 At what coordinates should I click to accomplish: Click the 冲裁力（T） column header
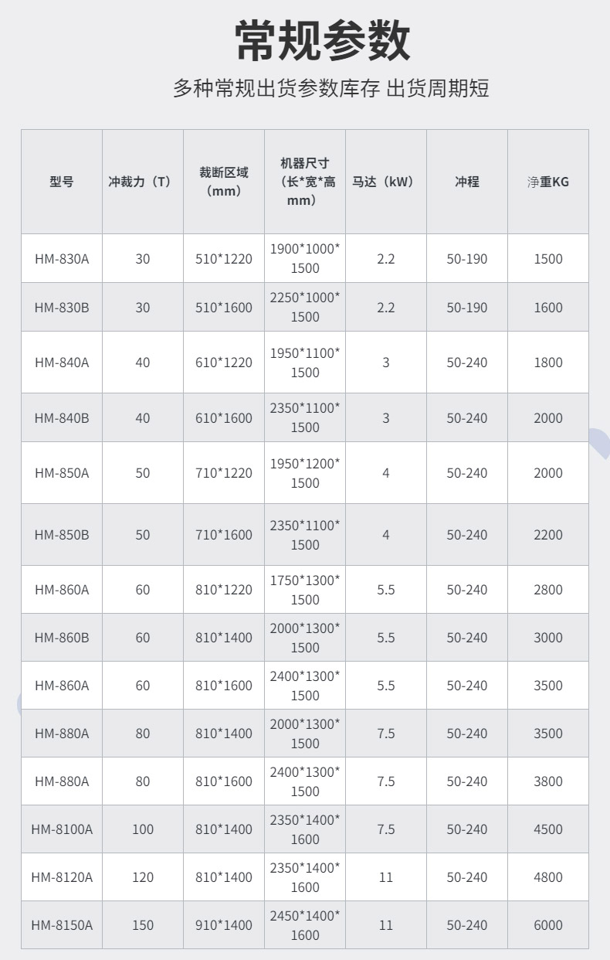[143, 182]
